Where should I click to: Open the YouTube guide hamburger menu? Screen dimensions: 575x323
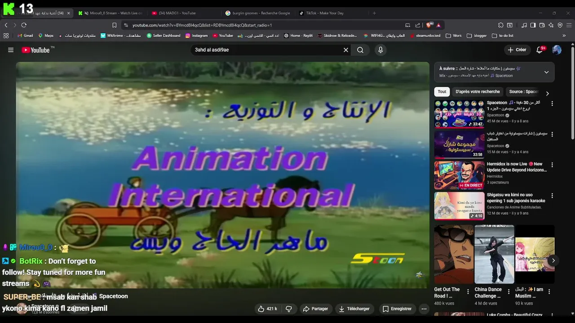pos(11,50)
